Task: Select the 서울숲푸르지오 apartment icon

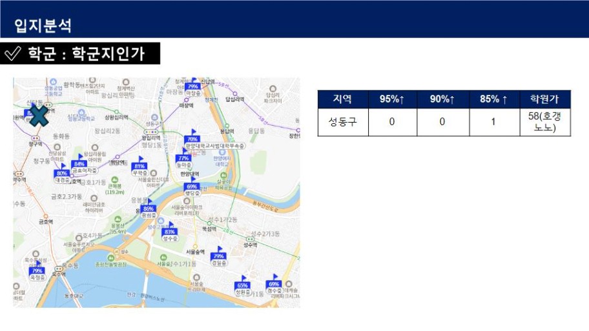Action: coord(79,237)
